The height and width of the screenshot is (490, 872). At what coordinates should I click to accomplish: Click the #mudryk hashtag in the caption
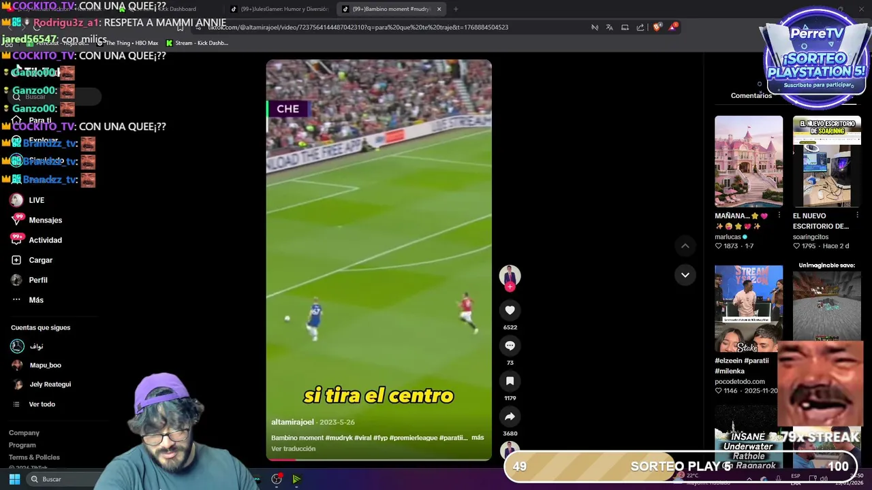[x=339, y=438]
